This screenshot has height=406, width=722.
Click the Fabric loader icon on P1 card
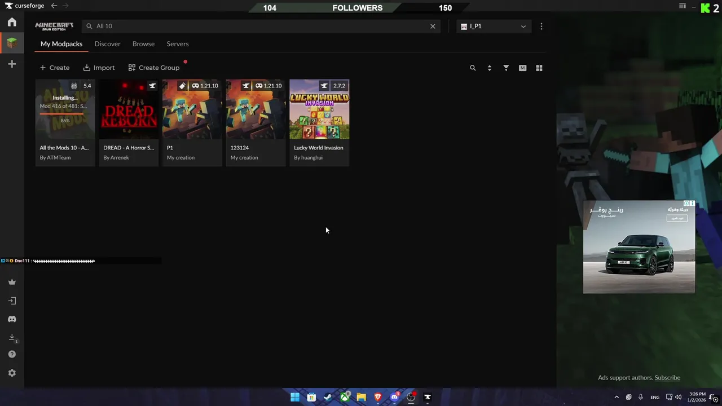(182, 86)
